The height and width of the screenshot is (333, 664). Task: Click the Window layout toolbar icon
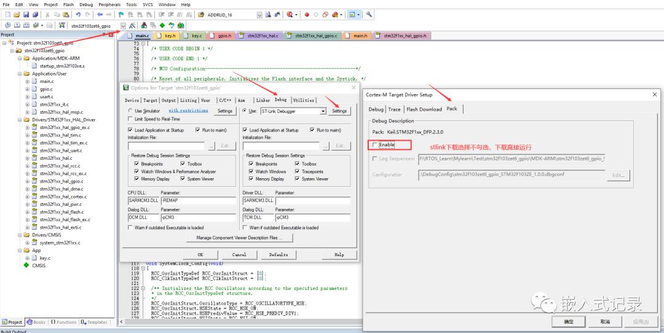click(x=352, y=14)
